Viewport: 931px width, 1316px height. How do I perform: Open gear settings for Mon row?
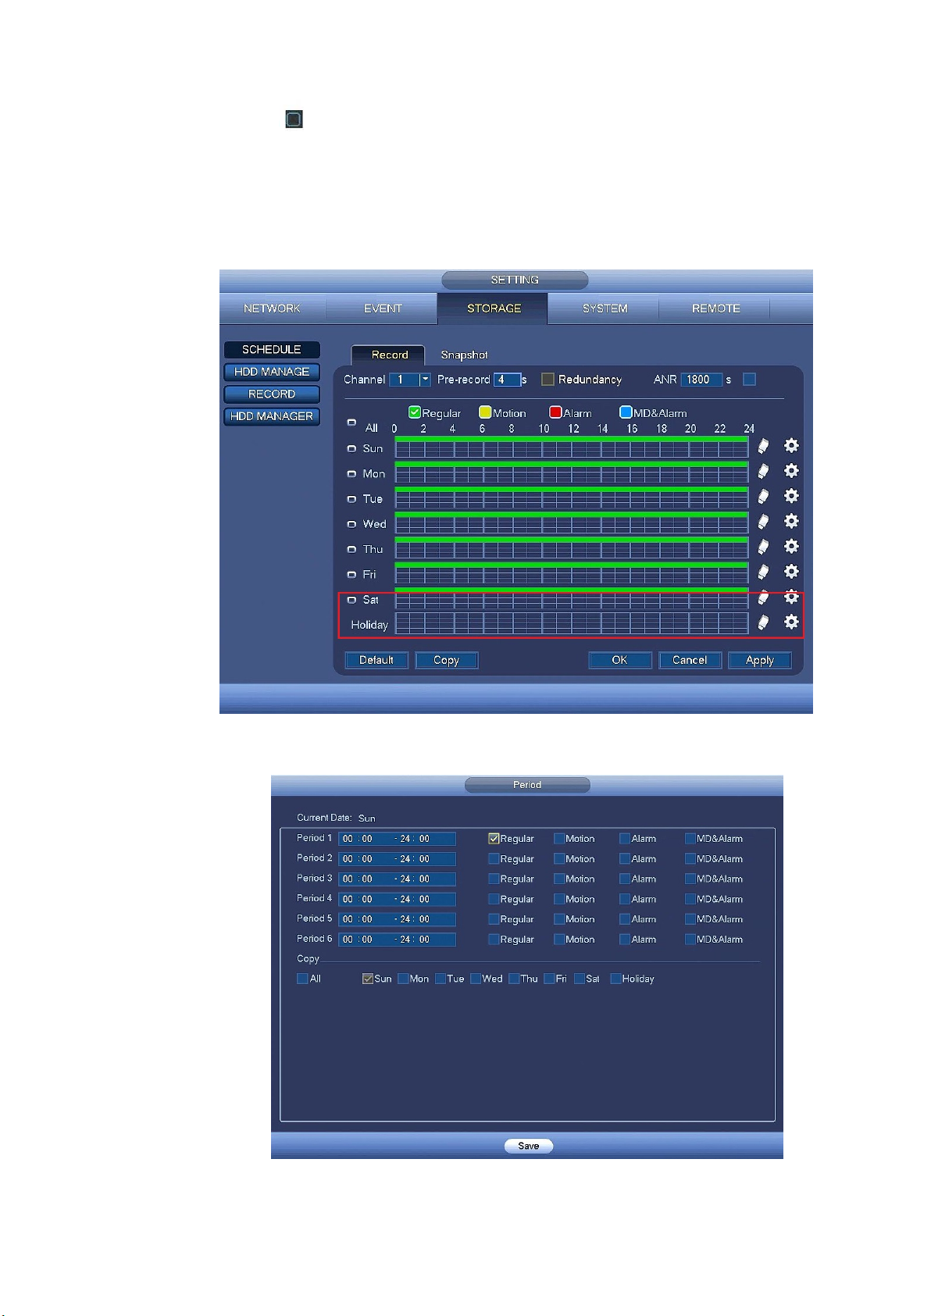(791, 470)
